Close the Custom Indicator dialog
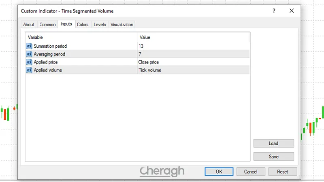324x182 pixels. click(292, 11)
